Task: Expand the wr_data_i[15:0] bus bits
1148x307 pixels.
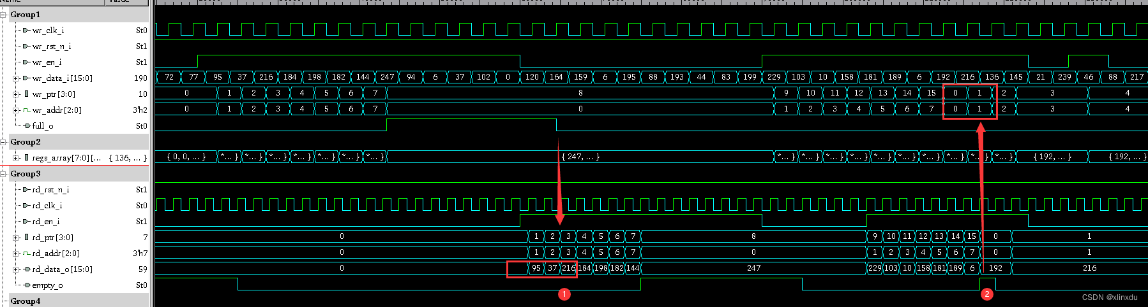Action: coord(15,78)
